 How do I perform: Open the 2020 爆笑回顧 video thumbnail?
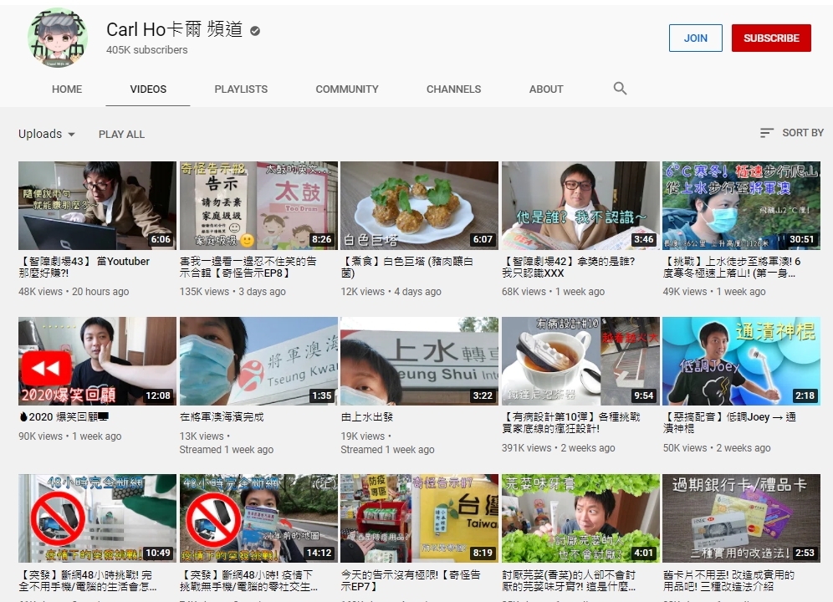click(x=97, y=361)
